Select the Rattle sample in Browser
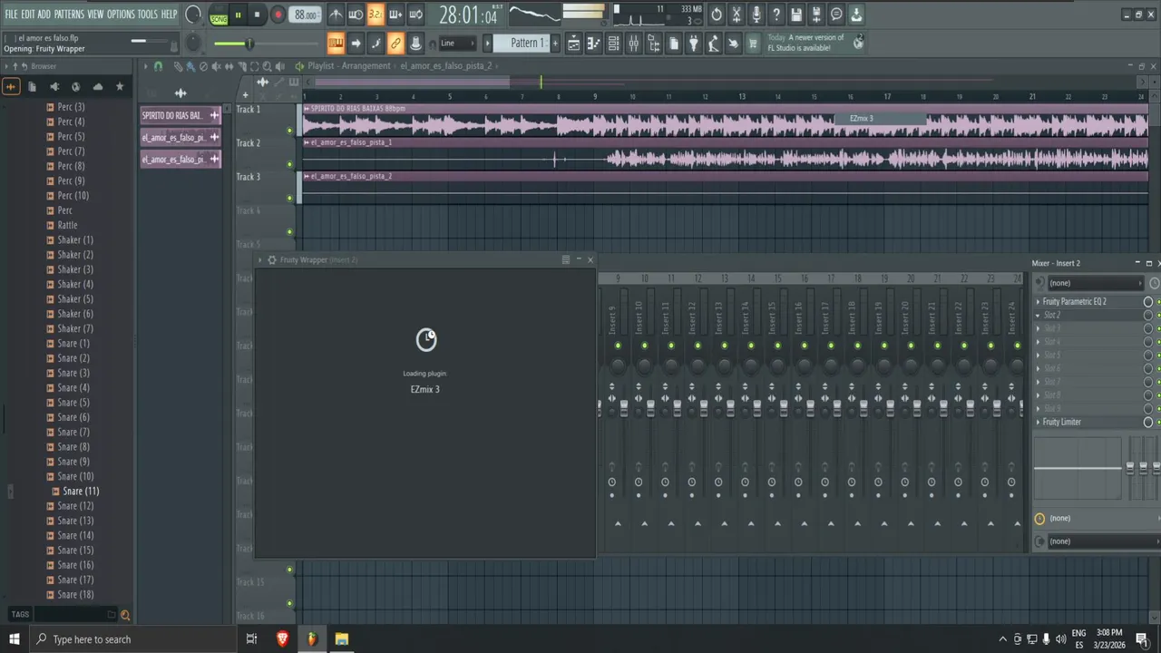 tap(68, 225)
